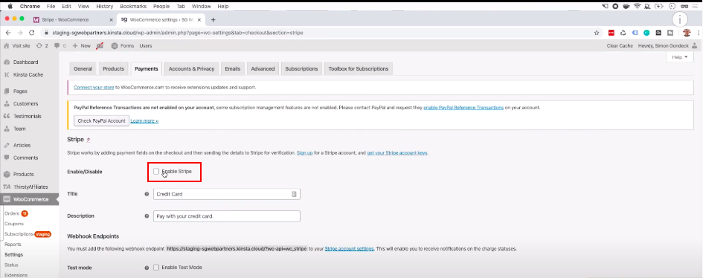Click the Title field help icon

(147, 194)
